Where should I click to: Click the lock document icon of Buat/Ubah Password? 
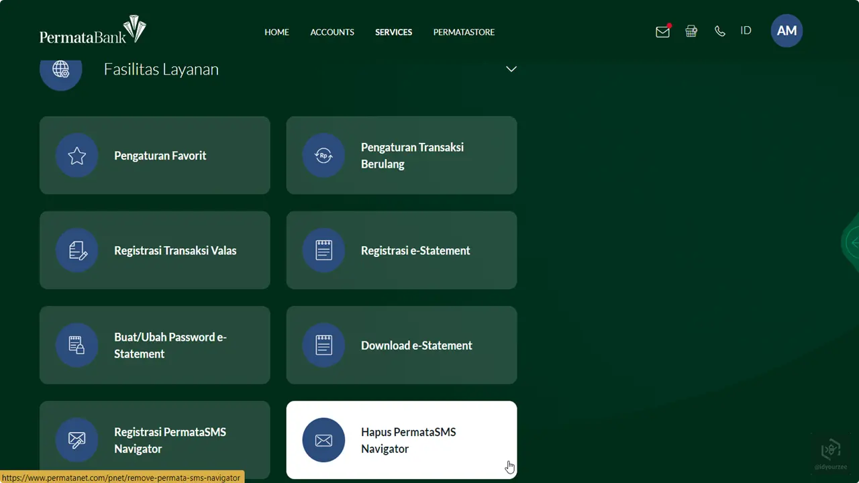(x=77, y=345)
